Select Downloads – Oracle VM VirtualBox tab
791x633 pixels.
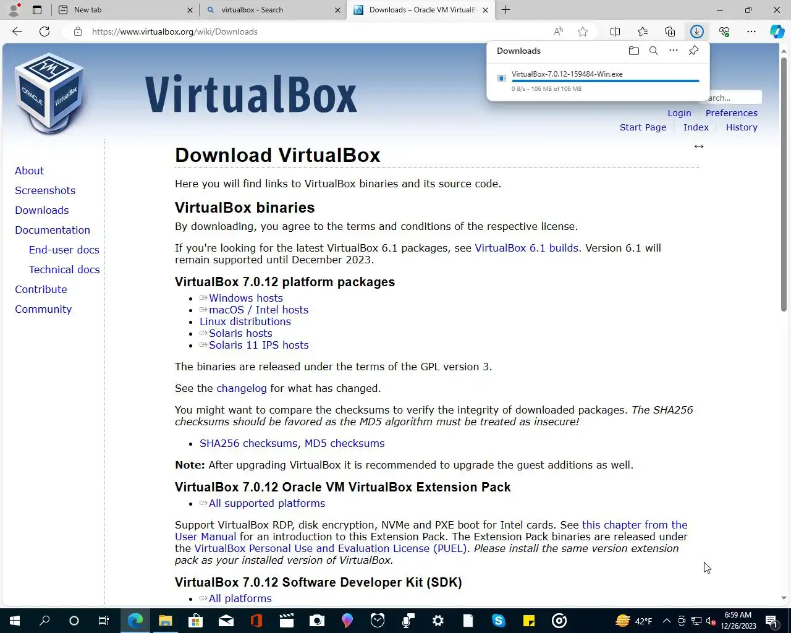coord(420,10)
